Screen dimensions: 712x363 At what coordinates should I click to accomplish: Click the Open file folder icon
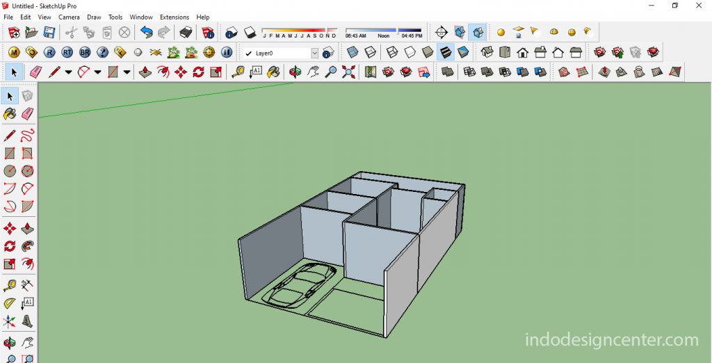pyautogui.click(x=31, y=32)
